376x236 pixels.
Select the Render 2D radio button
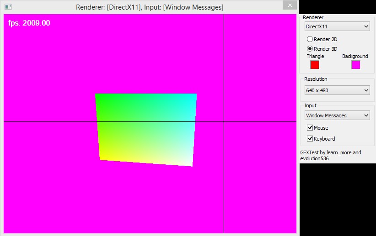[x=310, y=39]
